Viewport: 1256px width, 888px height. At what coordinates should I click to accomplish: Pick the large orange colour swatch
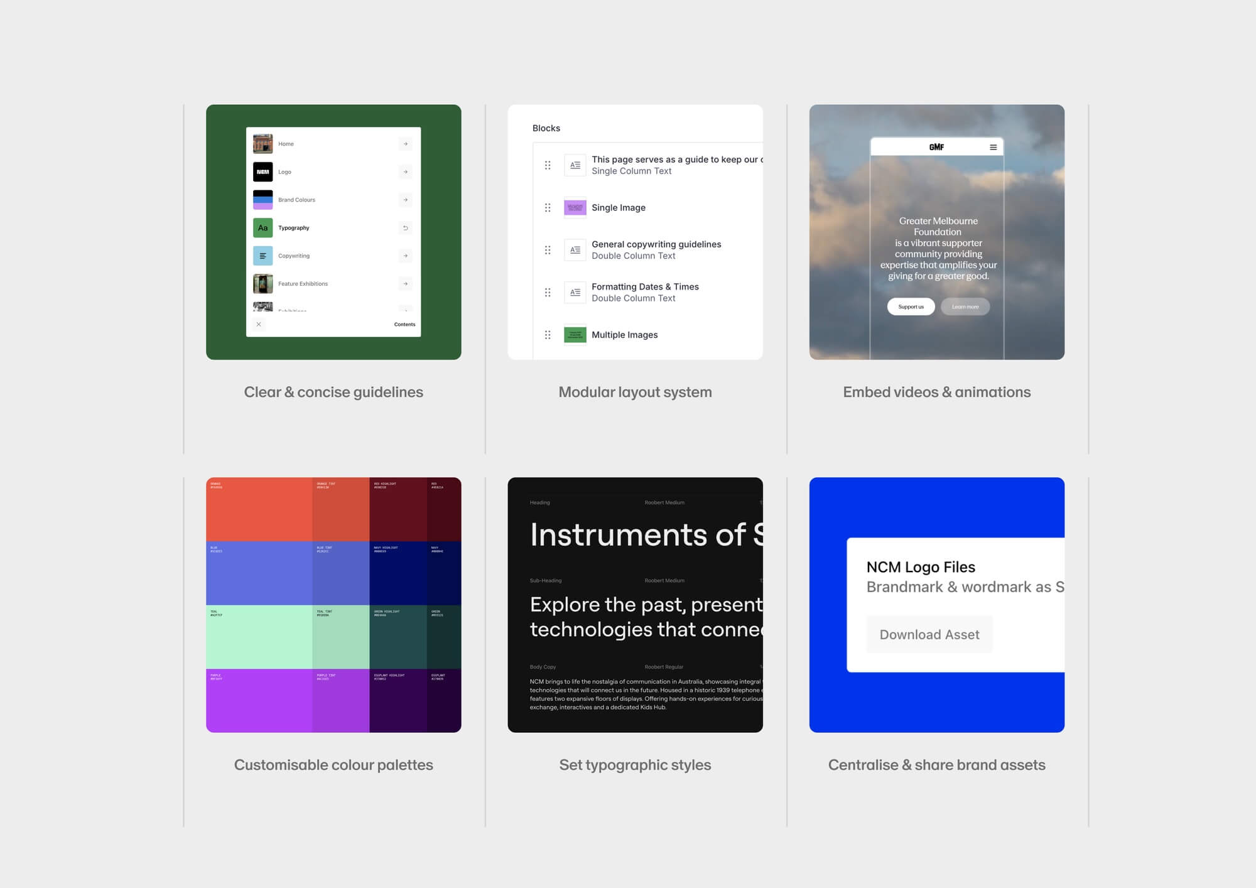259,509
